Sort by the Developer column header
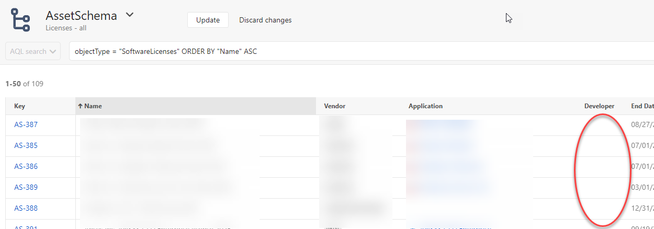Viewport: 654px width, 229px height. (599, 106)
